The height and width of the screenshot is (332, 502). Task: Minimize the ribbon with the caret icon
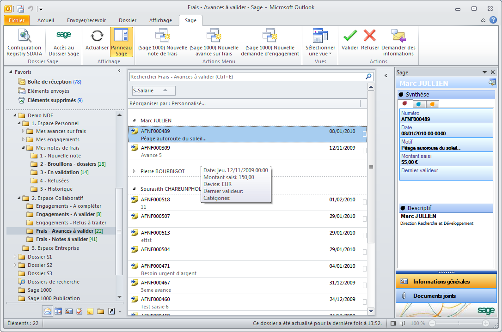pos(483,20)
